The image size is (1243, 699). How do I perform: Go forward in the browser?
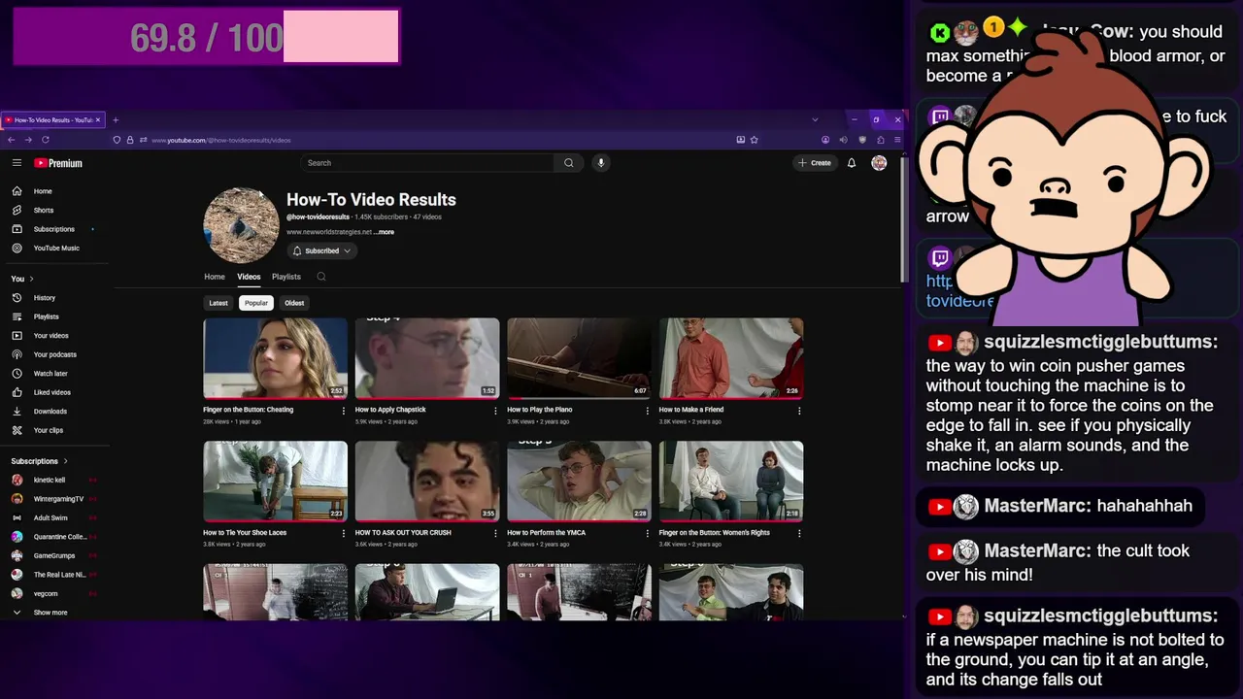click(28, 140)
